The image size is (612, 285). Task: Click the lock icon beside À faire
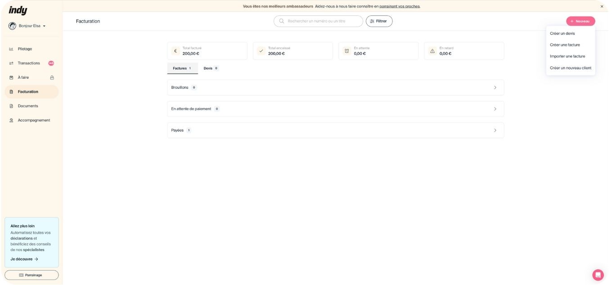[52, 77]
